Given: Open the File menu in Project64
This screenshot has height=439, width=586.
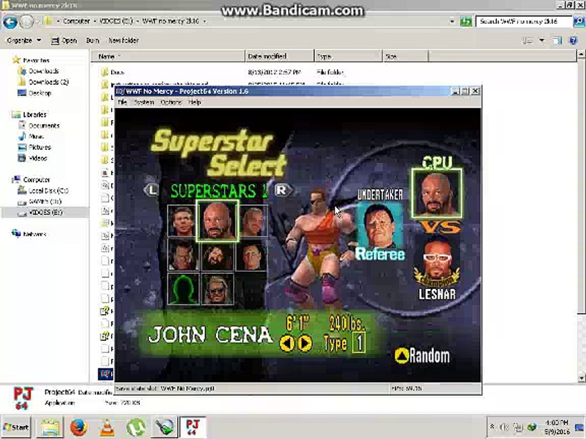Looking at the screenshot, I should 122,102.
